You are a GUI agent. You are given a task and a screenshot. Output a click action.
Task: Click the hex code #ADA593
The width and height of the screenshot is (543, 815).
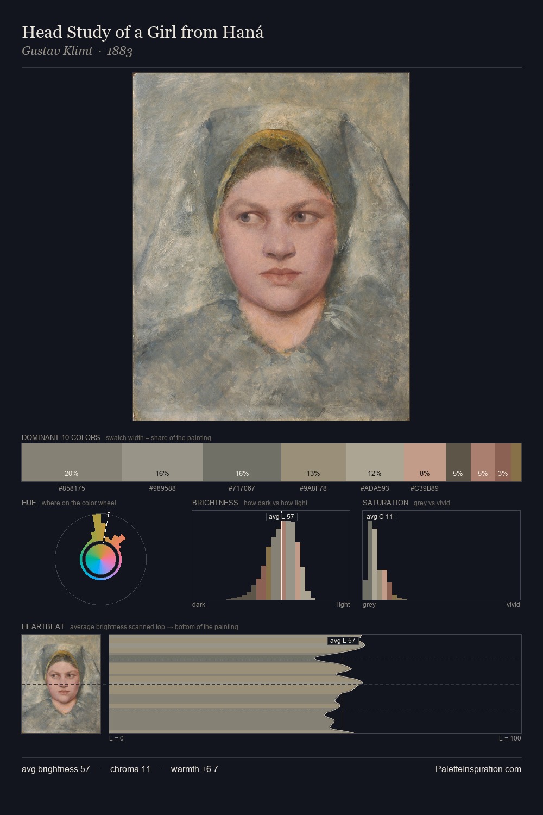[x=375, y=488]
